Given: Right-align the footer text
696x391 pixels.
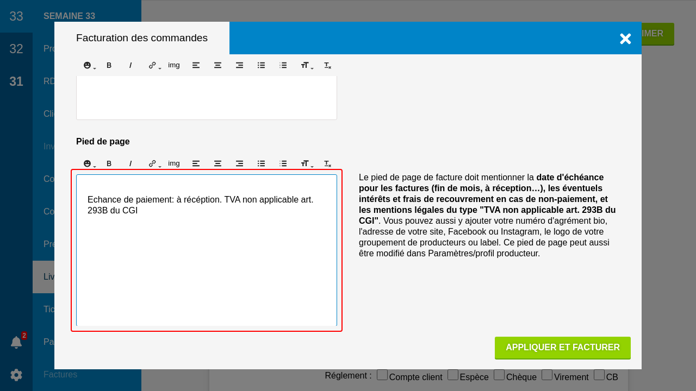Looking at the screenshot, I should coord(239,163).
